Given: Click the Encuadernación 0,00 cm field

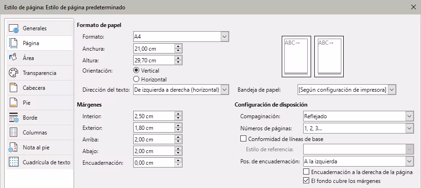Looking at the screenshot, I should click(x=154, y=162).
